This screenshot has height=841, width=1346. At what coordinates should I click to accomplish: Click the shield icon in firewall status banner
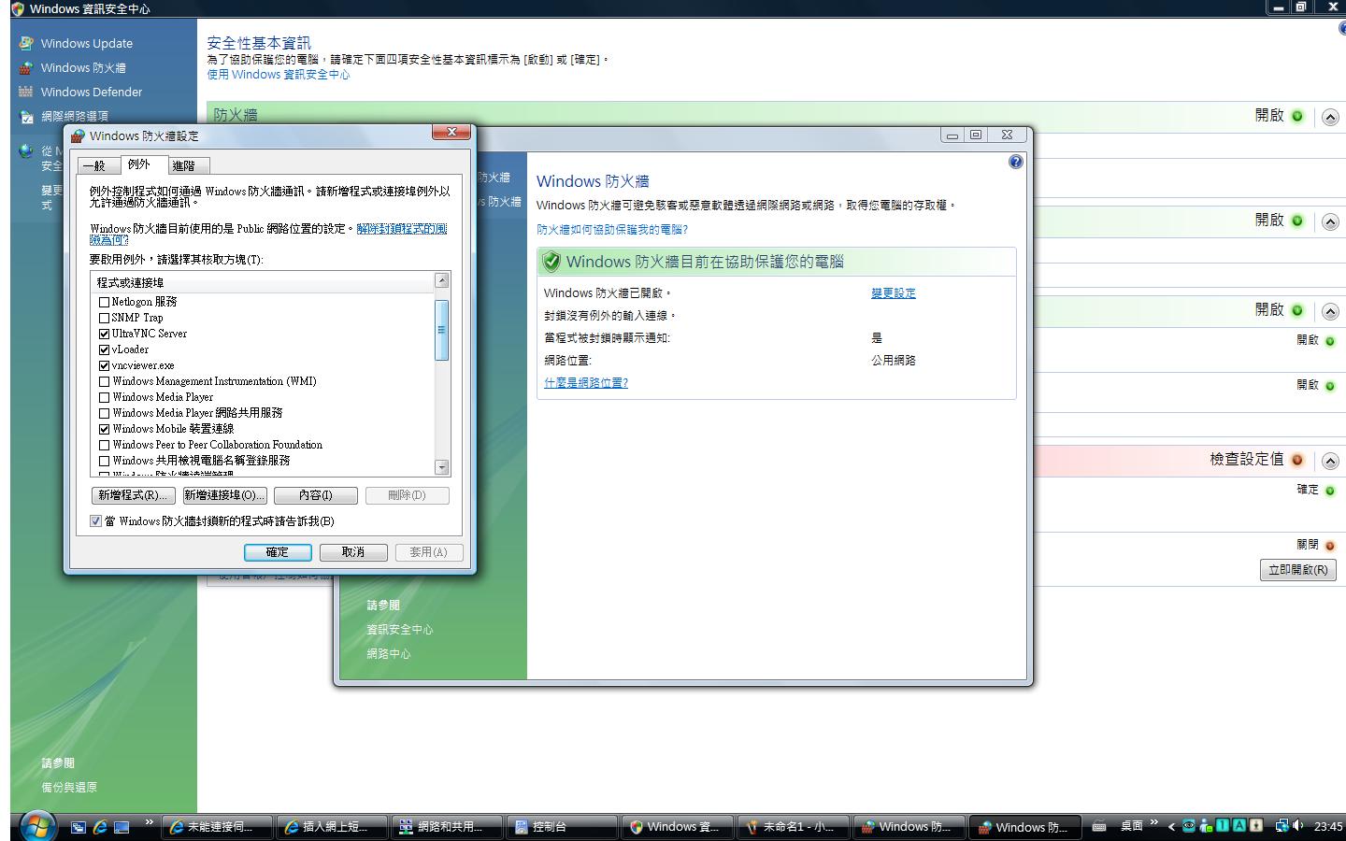pos(551,262)
